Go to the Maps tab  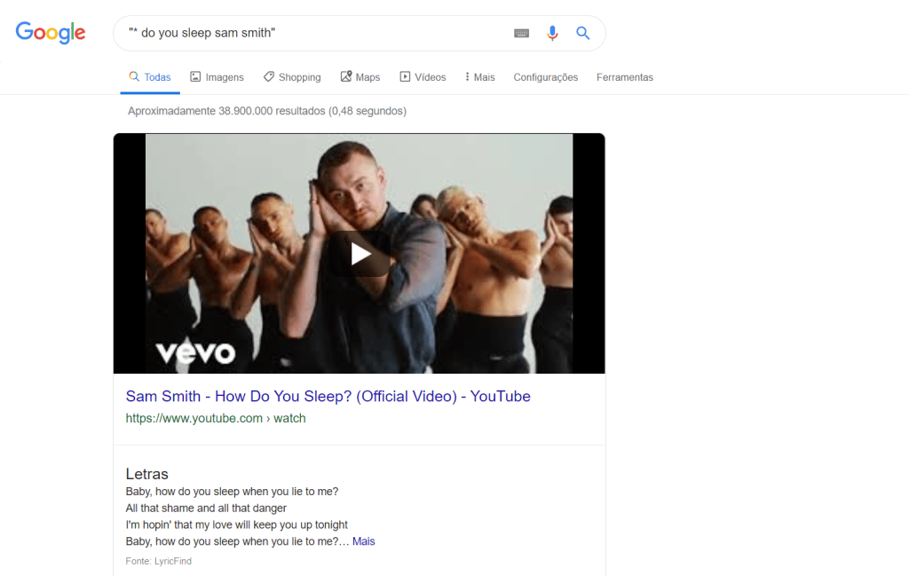[x=360, y=77]
